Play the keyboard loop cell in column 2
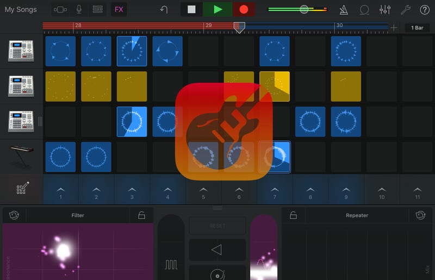435x280 pixels. pos(96,157)
